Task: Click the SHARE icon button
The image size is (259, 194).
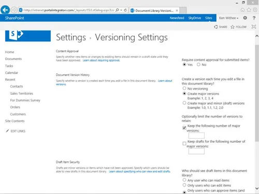Action: click(221, 27)
